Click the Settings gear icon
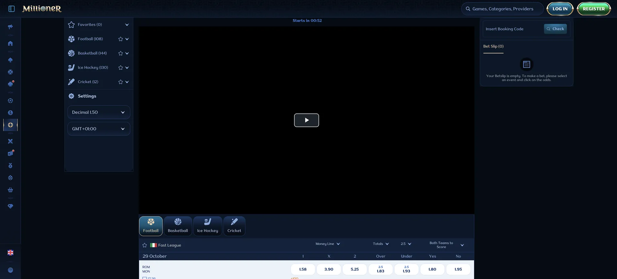This screenshot has height=279, width=617. coord(71,96)
